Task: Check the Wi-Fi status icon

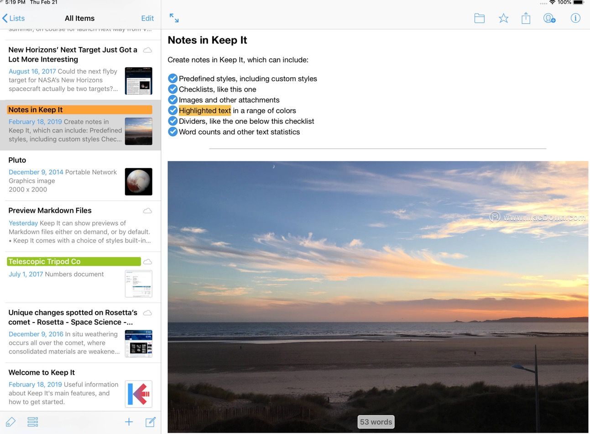Action: tap(552, 2)
